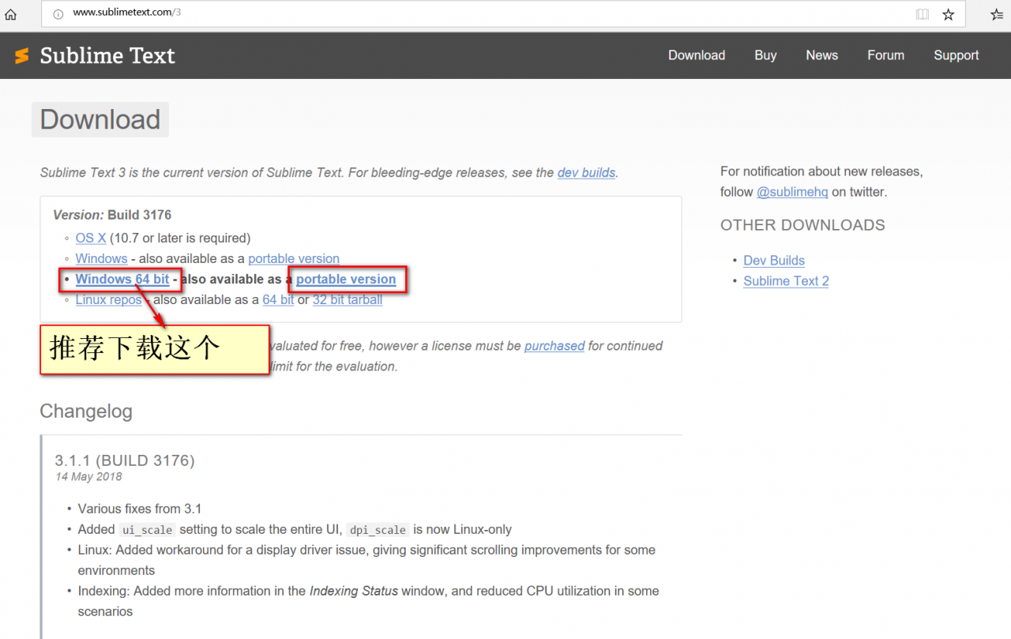Download the Windows 32-bit installer link
This screenshot has width=1011, height=639.
[x=101, y=258]
